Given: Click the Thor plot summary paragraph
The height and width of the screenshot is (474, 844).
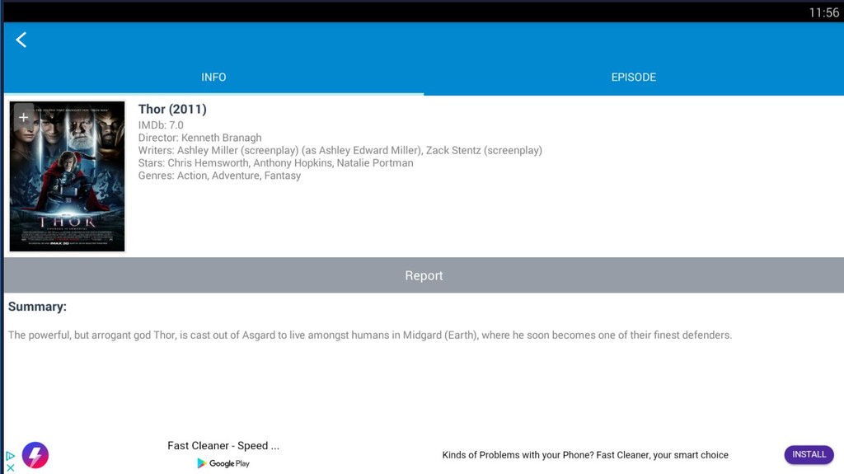Looking at the screenshot, I should click(x=370, y=335).
